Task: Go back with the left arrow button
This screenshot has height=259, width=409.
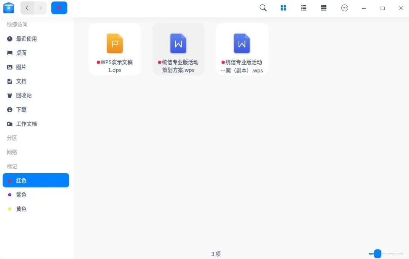Action: 27,8
